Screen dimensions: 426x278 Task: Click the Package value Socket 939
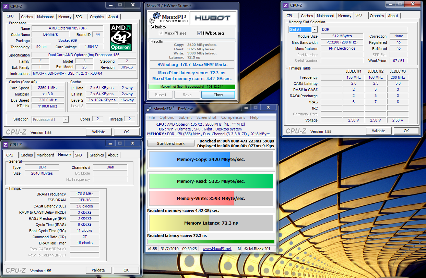[67, 41]
